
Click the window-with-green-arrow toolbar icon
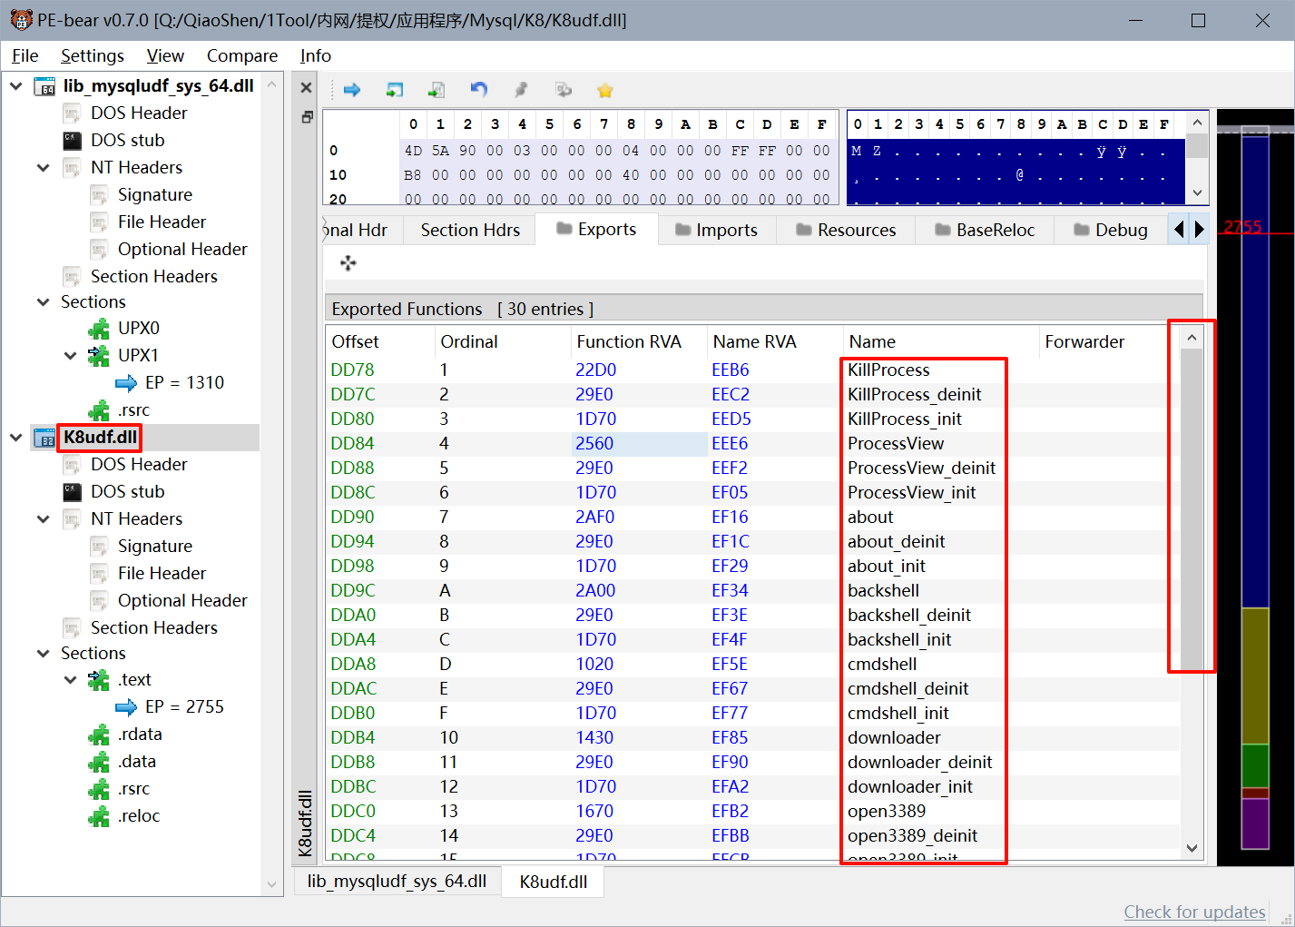pyautogui.click(x=394, y=90)
